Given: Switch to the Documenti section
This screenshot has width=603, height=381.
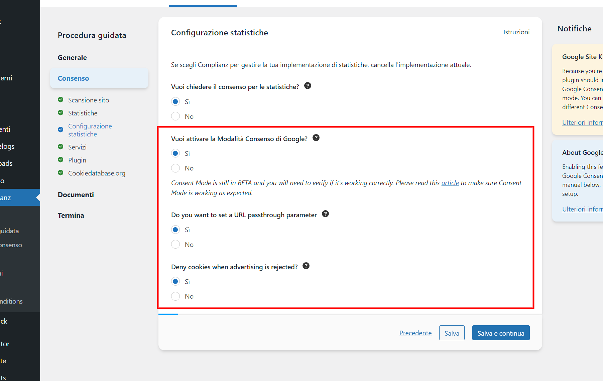Looking at the screenshot, I should tap(76, 195).
